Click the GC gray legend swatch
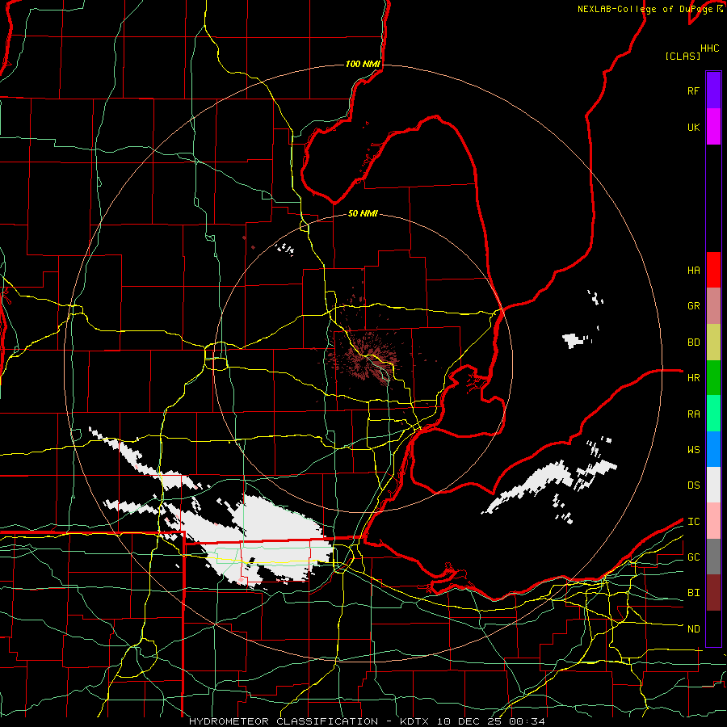Image resolution: width=727 pixels, height=727 pixels. coord(713,557)
